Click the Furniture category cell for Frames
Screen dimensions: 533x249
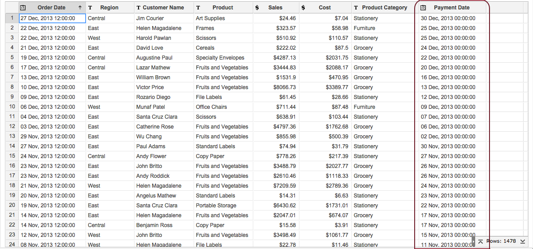(364, 28)
